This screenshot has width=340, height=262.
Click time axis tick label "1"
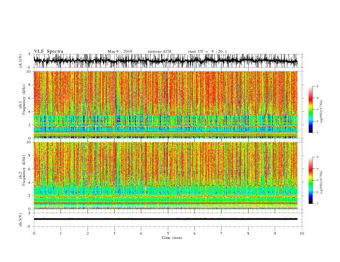(x=61, y=233)
